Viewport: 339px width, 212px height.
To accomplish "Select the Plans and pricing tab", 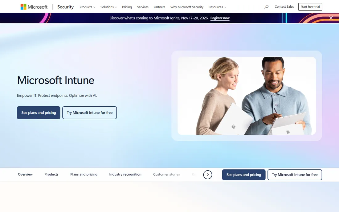I will 84,174.
